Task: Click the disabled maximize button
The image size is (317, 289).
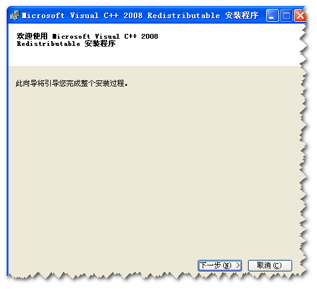Action: (286, 15)
